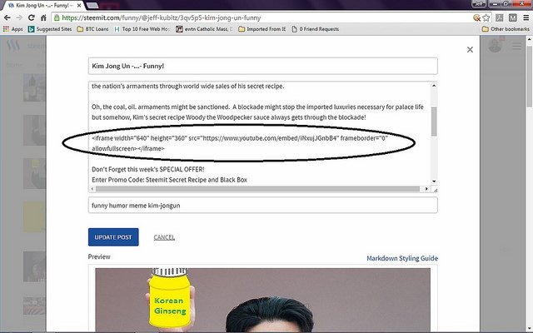
Task: Click the UPDATE POST button
Action: [x=113, y=237]
